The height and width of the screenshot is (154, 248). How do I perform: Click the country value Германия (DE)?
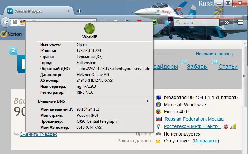coord(90,57)
